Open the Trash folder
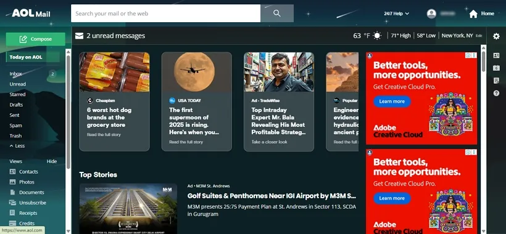 pyautogui.click(x=15, y=136)
